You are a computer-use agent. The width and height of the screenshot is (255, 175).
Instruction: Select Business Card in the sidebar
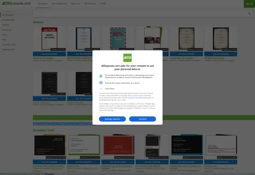(8, 20)
